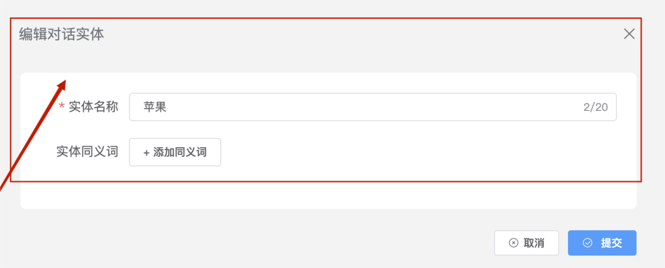Add a synonym via 添加同义词 button
The image size is (665, 268).
[x=175, y=152]
